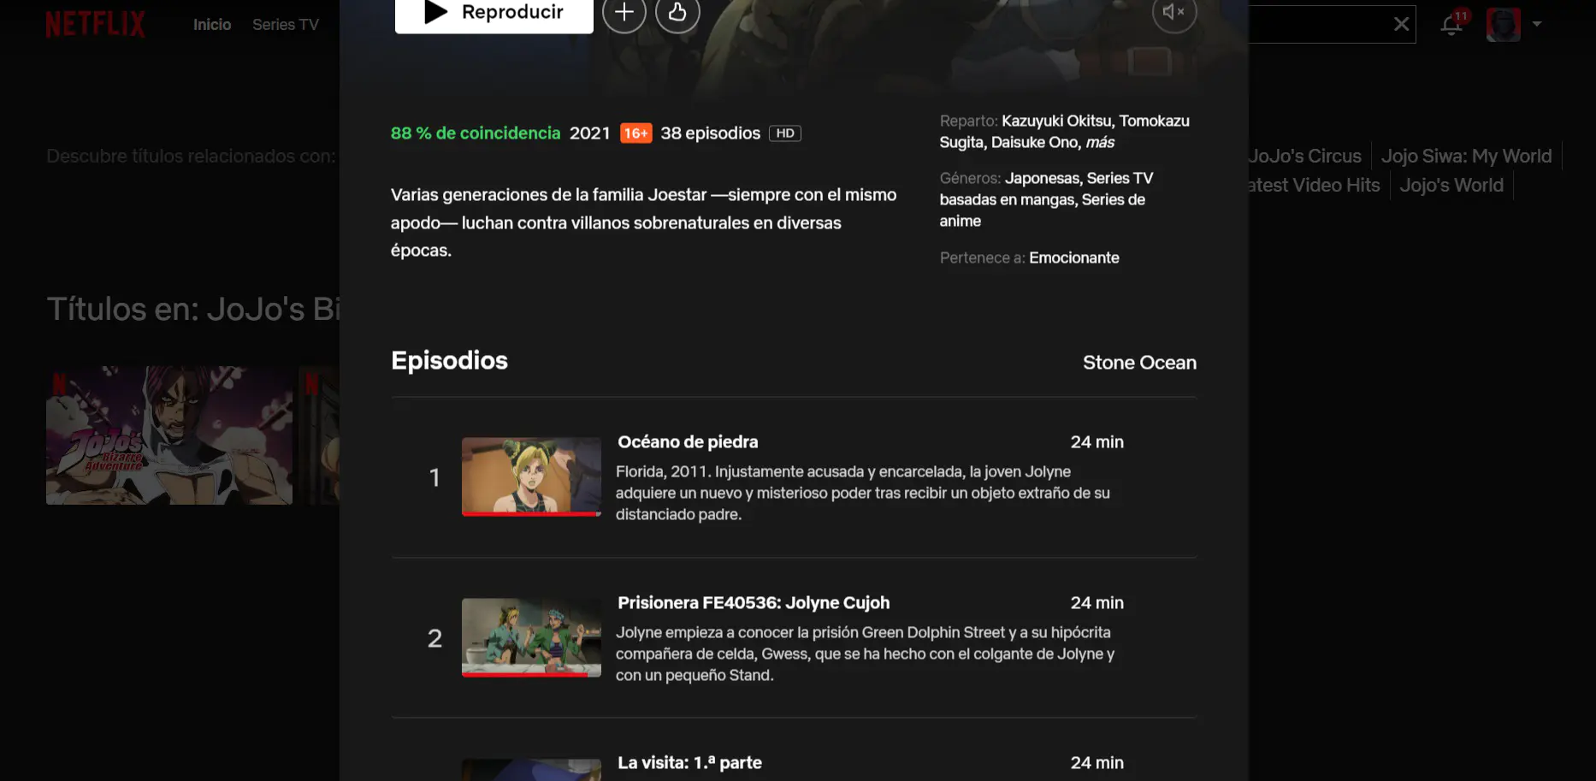Open 'Prisionera FE40536: Jolyne Cujoh' title

pyautogui.click(x=754, y=603)
